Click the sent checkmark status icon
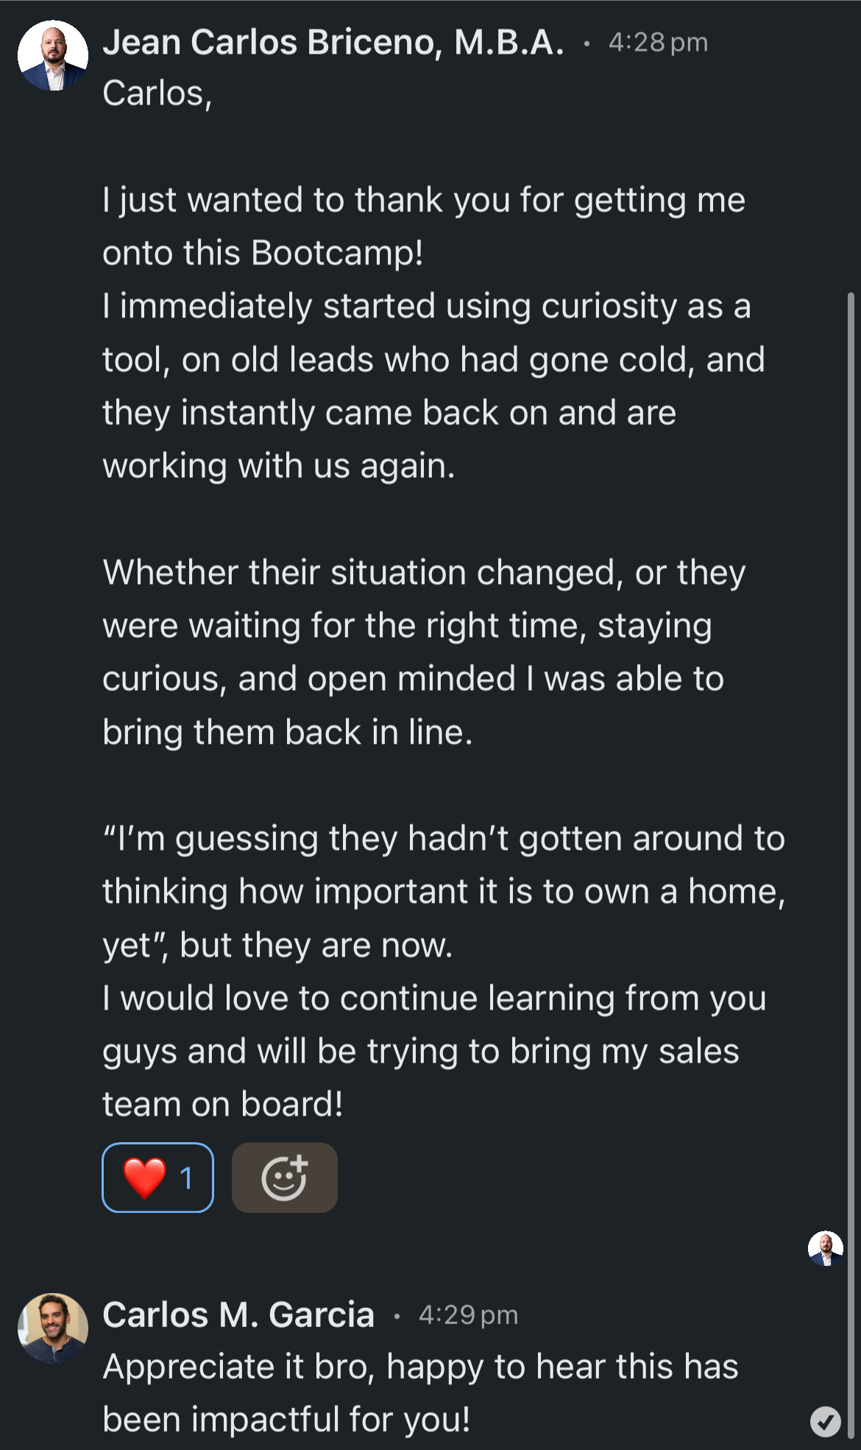 point(826,1421)
